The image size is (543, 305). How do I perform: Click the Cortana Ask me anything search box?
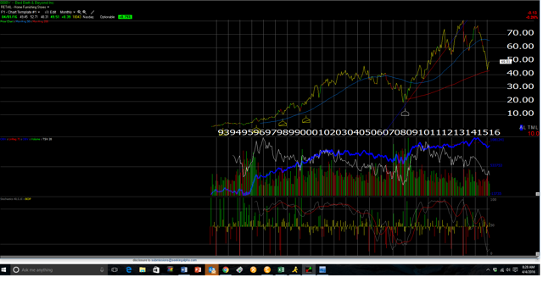click(59, 269)
